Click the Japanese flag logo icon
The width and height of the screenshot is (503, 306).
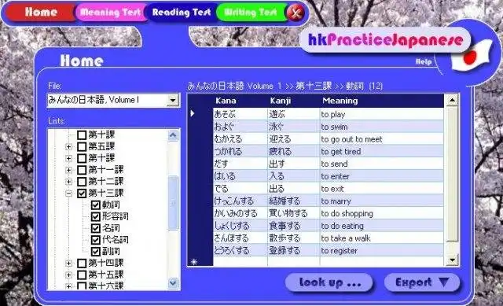pos(472,55)
